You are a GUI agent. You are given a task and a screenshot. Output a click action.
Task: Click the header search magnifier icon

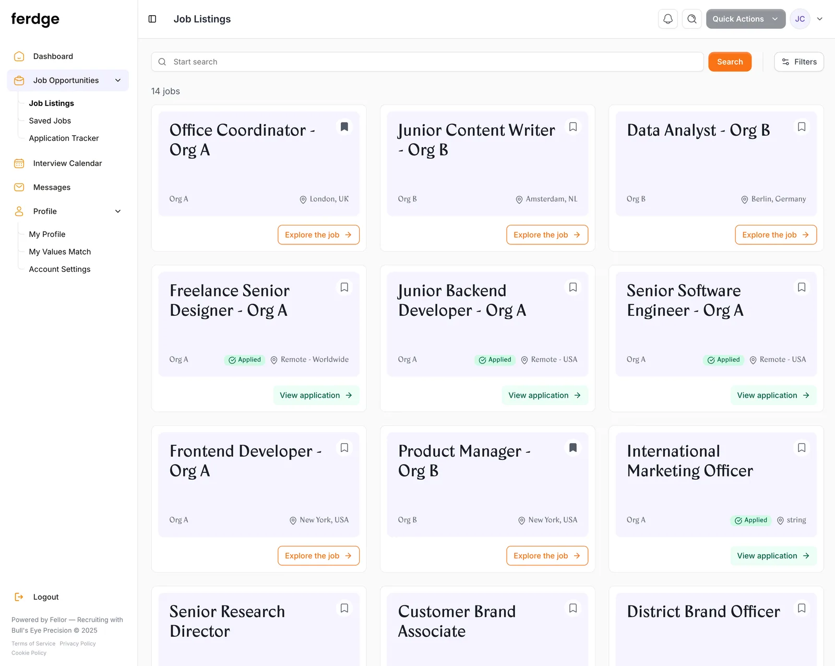click(x=692, y=19)
